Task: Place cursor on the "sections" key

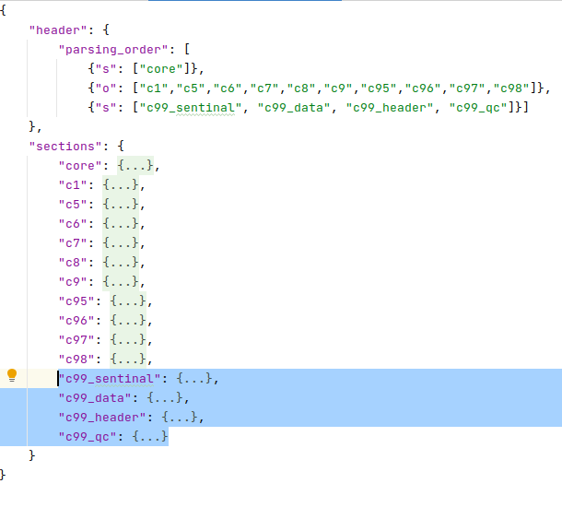Action: (x=65, y=147)
